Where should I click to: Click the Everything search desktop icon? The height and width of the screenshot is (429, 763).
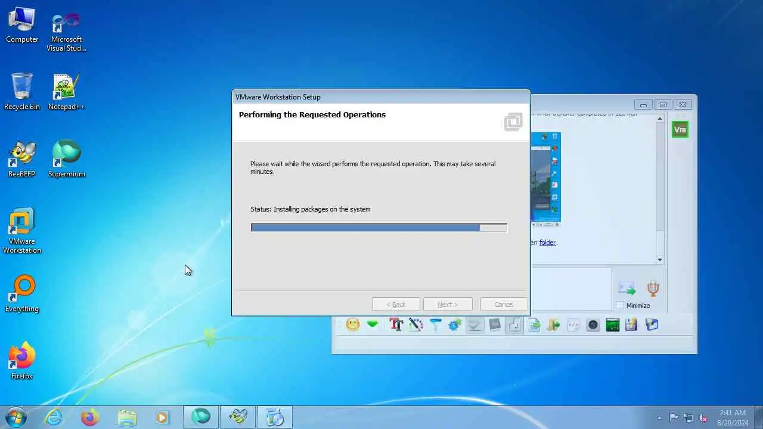click(x=21, y=294)
